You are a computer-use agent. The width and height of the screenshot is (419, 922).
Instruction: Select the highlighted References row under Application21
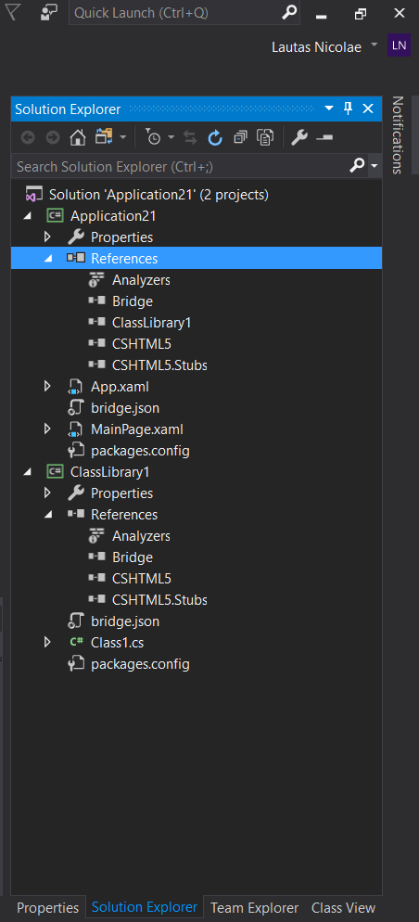[197, 259]
